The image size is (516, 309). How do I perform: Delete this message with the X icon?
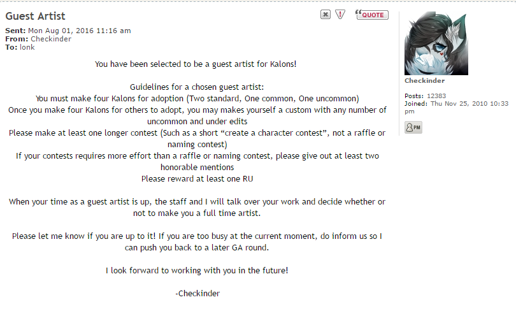point(326,15)
